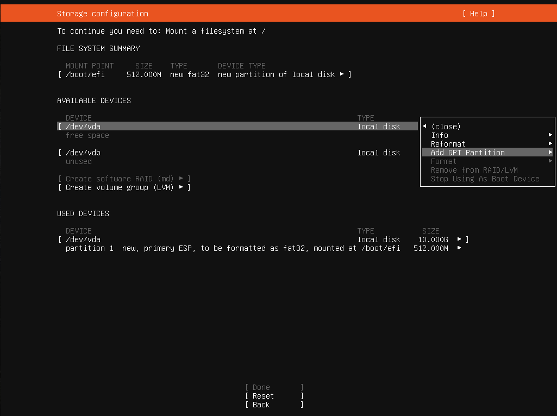Open the Help menu in header
The width and height of the screenshot is (557, 416).
[478, 14]
